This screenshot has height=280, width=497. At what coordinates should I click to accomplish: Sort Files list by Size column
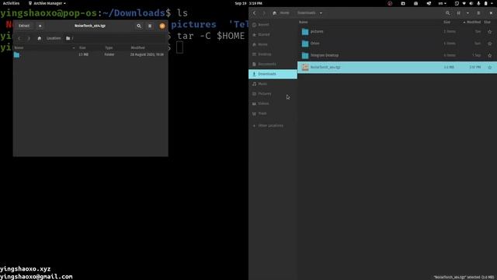coord(447,23)
